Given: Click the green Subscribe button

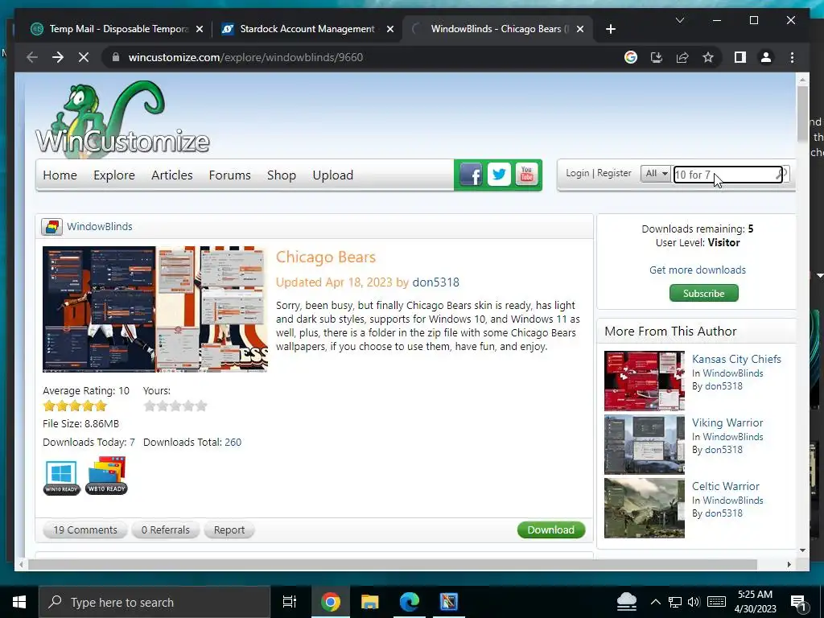Looking at the screenshot, I should click(703, 293).
